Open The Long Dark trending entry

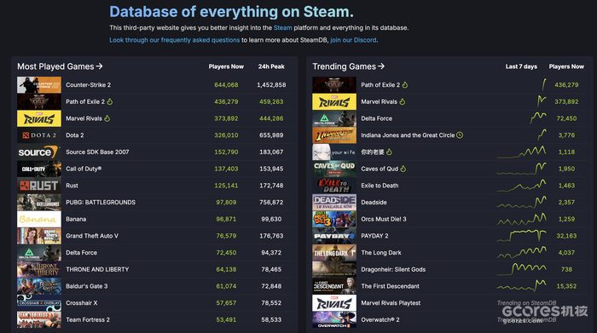pos(381,252)
